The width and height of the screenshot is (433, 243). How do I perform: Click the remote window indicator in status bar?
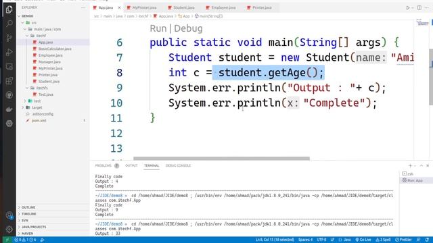7,240
